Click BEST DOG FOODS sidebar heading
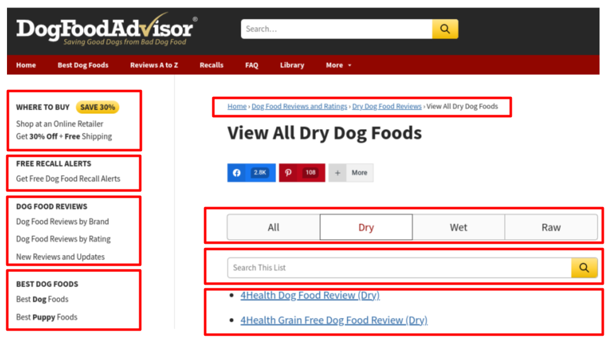The width and height of the screenshot is (605, 340). click(47, 284)
